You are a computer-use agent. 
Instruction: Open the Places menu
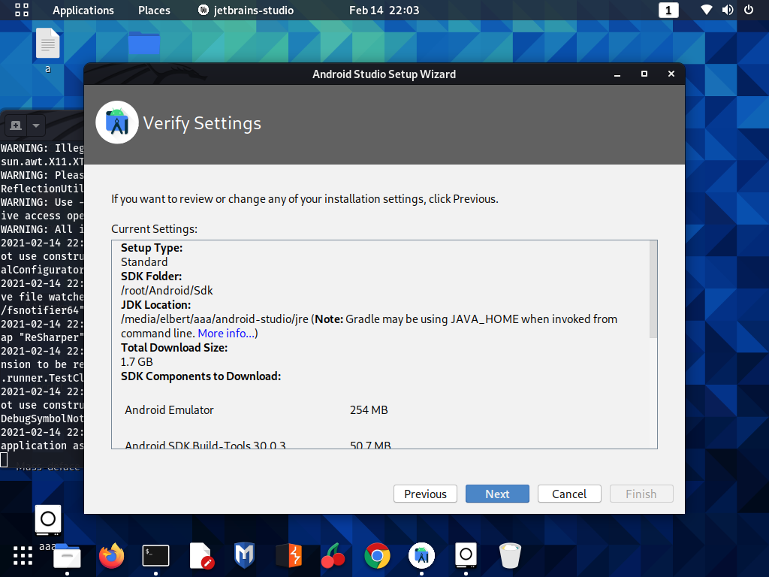(154, 11)
